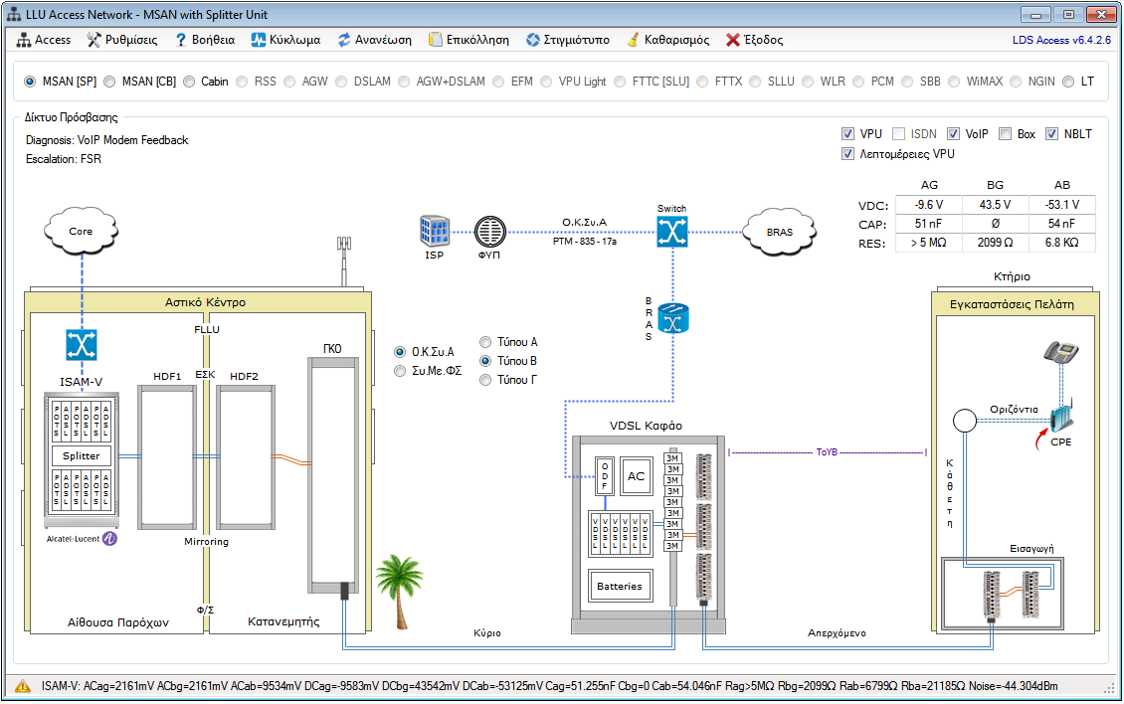Click the Splitter unit in ISAM-V
The image size is (1124, 704).
[82, 455]
